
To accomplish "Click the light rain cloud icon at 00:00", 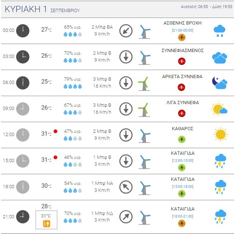I will coord(220,31).
